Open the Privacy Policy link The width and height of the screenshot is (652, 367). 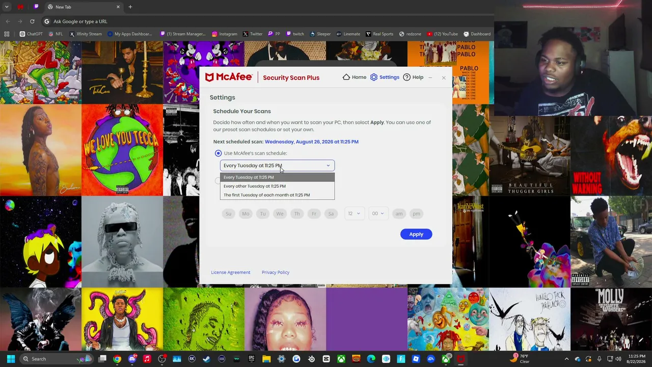tap(276, 272)
